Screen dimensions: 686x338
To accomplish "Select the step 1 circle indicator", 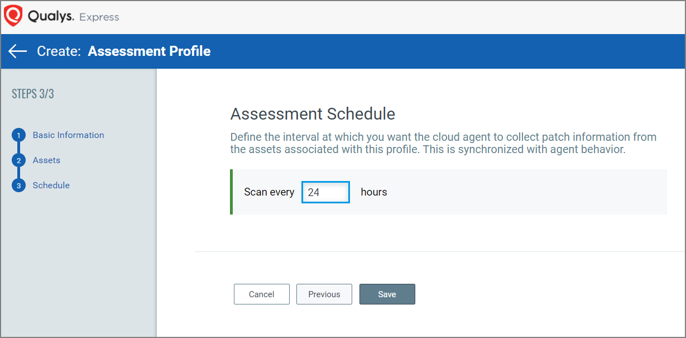I will click(19, 135).
